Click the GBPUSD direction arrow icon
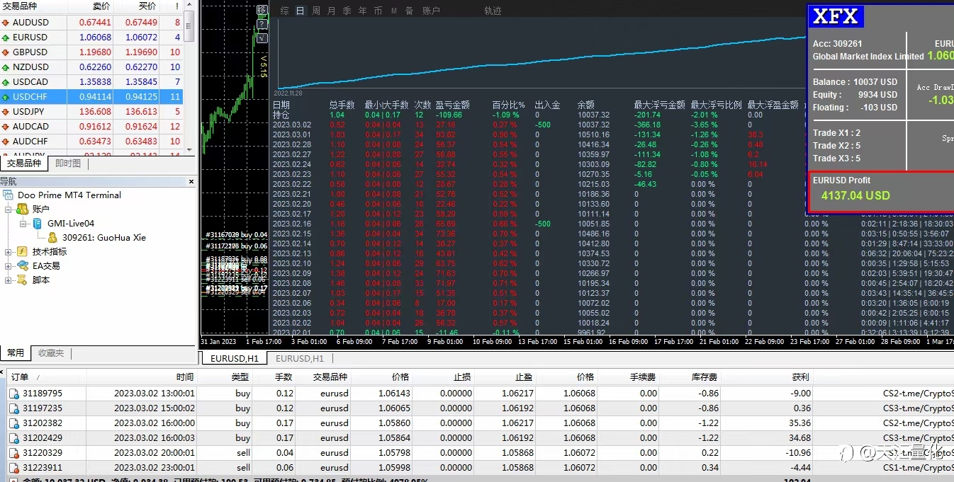 pos(6,52)
